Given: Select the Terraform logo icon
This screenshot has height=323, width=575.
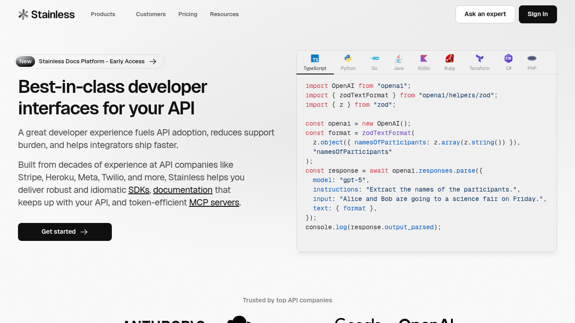Looking at the screenshot, I should pos(480,58).
